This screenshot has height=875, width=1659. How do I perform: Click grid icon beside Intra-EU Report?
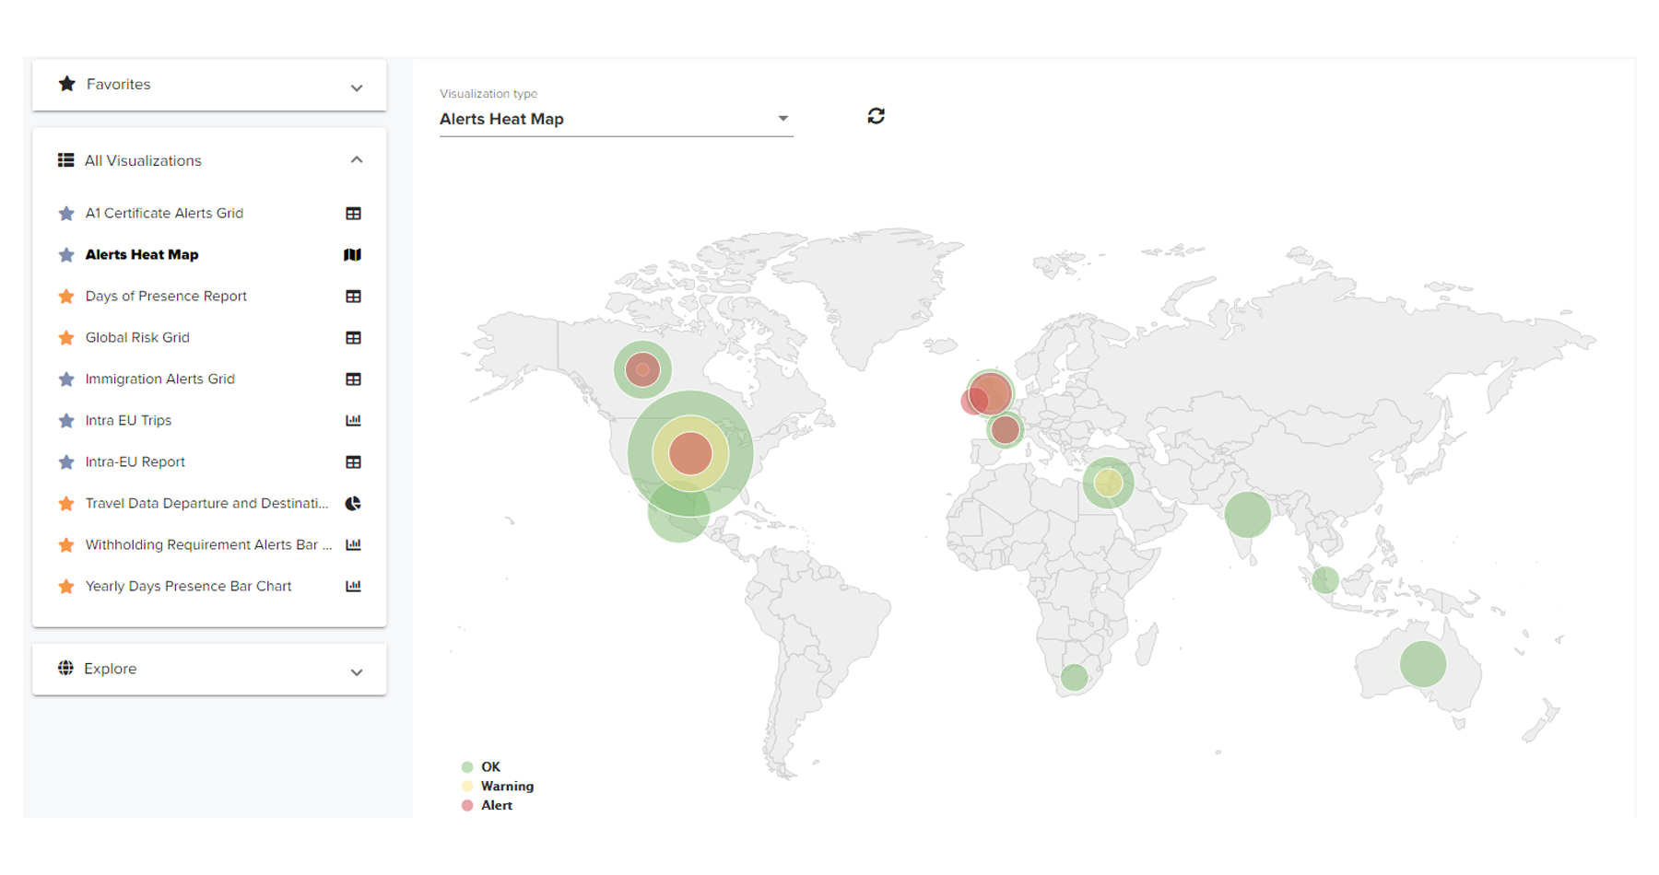[353, 462]
